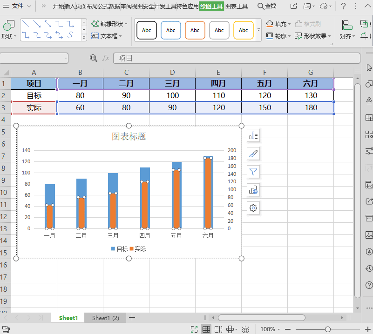Toggle full screen view in status bar
The height and width of the screenshot is (334, 373).
pos(194,329)
